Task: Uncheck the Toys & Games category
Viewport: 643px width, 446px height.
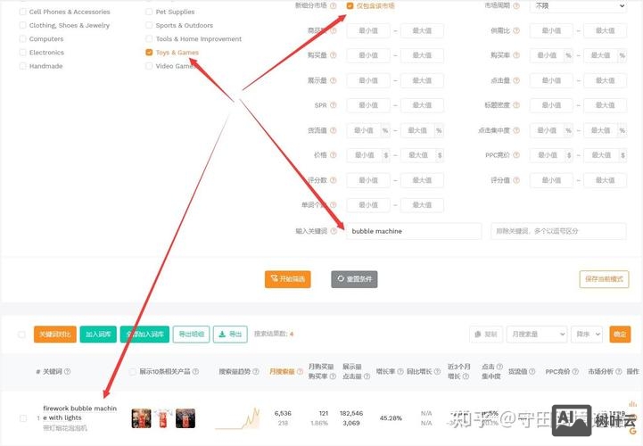Action: [x=149, y=53]
